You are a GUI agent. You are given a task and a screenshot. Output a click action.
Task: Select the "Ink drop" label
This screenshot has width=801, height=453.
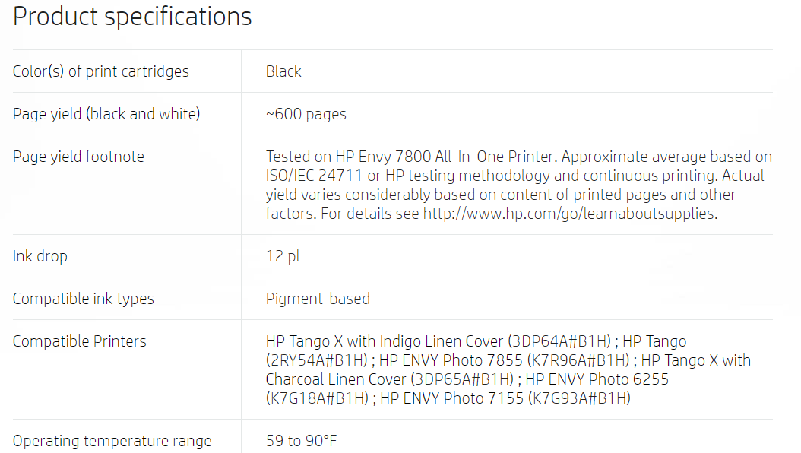click(40, 256)
